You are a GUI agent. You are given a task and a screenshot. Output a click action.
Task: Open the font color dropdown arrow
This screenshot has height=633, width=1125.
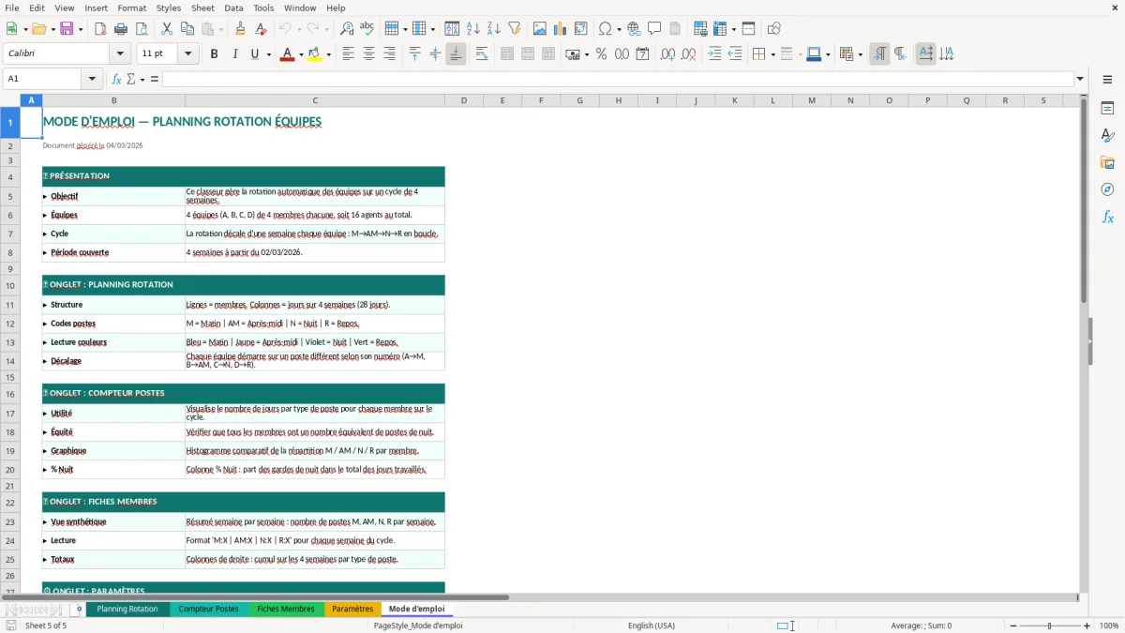pos(299,54)
